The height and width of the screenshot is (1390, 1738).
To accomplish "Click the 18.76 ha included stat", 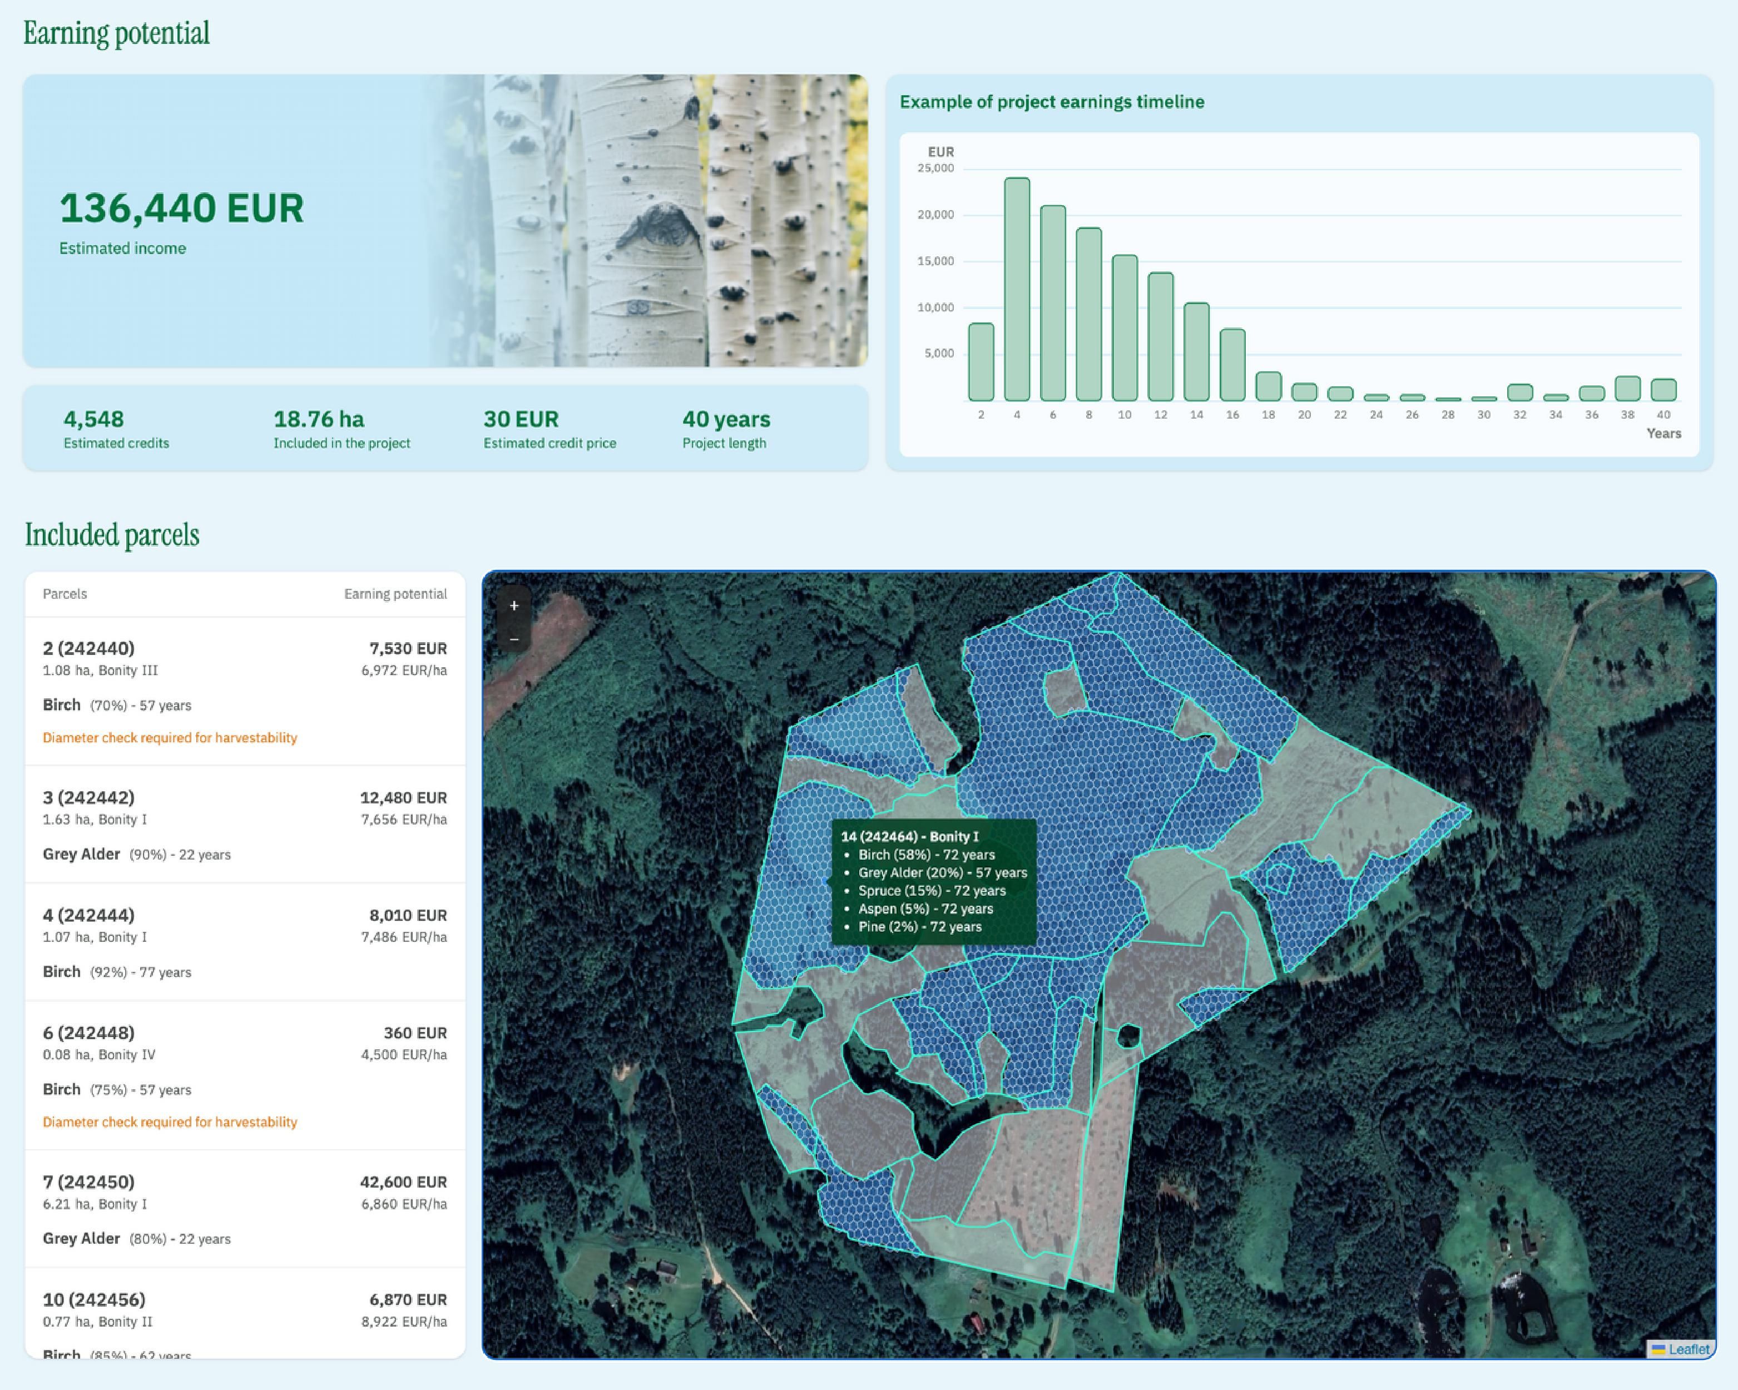I will tap(342, 429).
